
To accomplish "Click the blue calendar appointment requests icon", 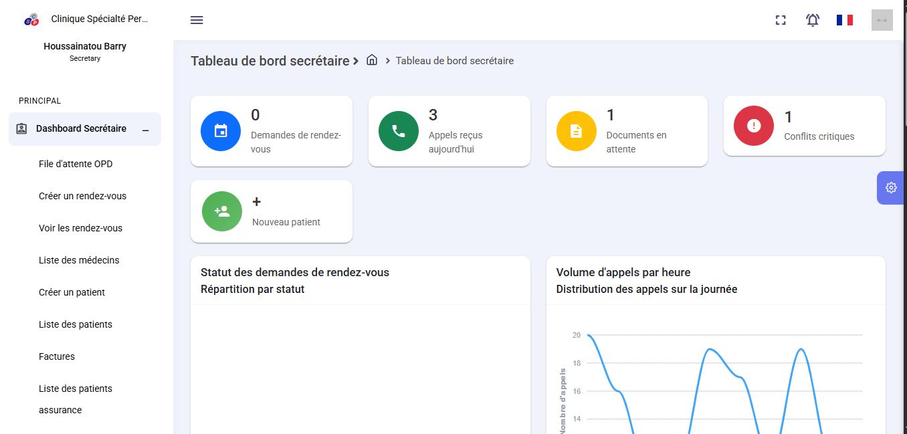I will (221, 131).
